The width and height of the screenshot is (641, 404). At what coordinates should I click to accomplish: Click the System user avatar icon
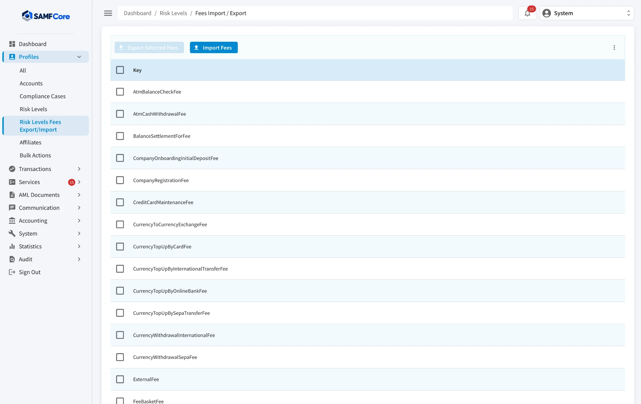[547, 13]
